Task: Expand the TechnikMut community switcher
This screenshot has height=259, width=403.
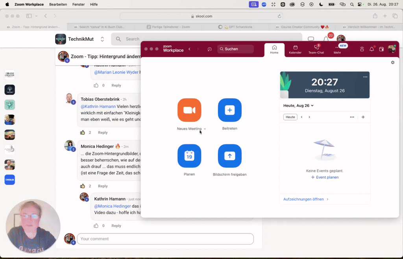Action: (x=102, y=39)
